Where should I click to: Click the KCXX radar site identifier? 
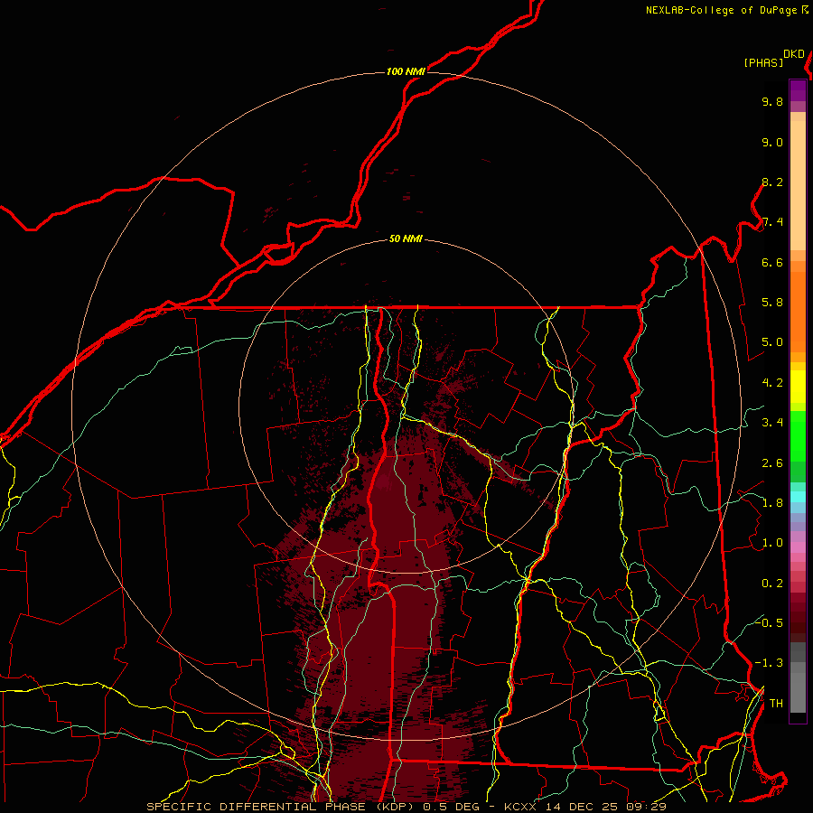pyautogui.click(x=519, y=807)
